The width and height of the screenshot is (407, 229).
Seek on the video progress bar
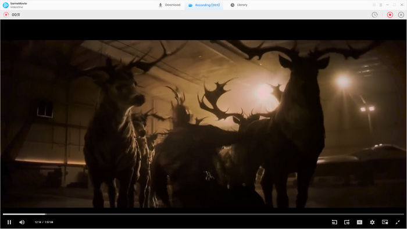(203, 214)
